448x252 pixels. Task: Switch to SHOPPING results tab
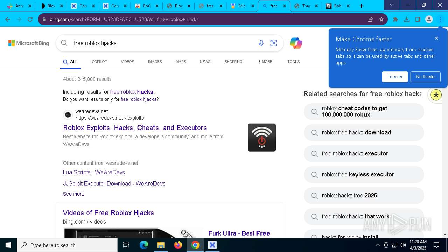click(233, 62)
